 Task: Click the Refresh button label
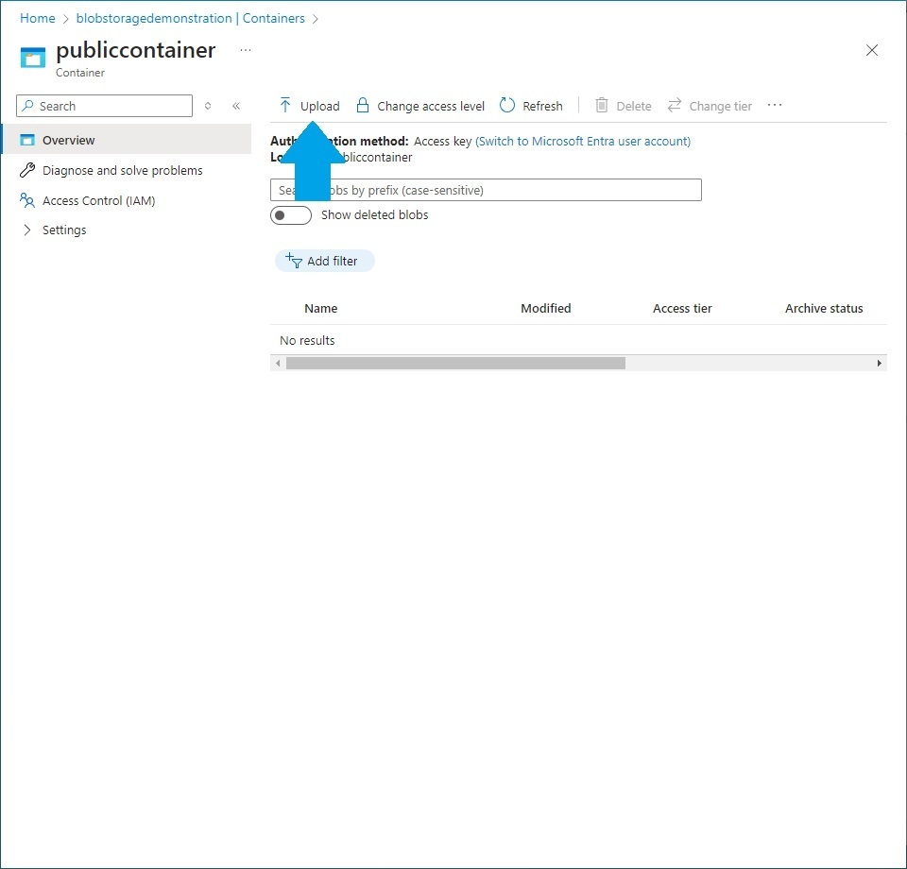click(x=542, y=107)
